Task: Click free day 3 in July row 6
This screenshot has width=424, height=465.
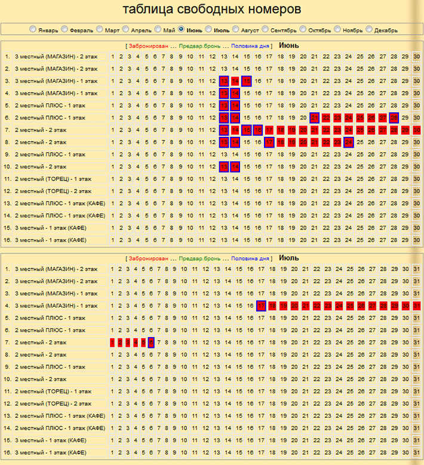Action: click(128, 331)
